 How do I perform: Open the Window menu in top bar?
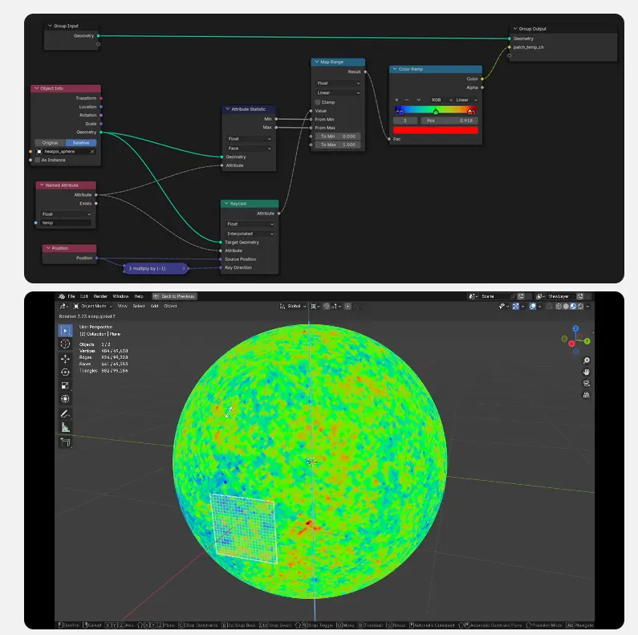(x=120, y=296)
